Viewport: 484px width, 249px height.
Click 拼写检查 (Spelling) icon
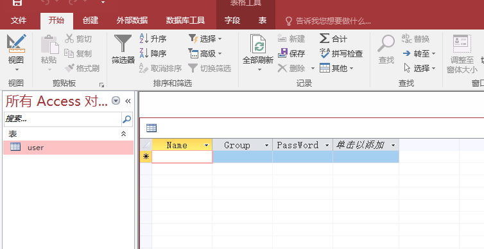point(324,53)
